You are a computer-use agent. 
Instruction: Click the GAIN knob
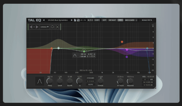60,81
